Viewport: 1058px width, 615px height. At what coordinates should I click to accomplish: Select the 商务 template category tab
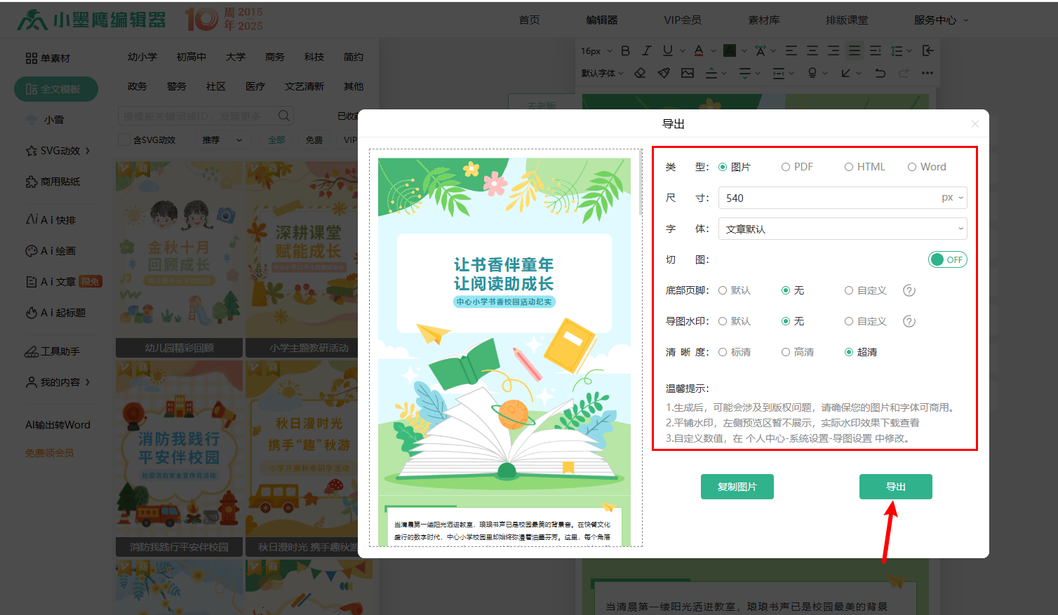pos(274,57)
